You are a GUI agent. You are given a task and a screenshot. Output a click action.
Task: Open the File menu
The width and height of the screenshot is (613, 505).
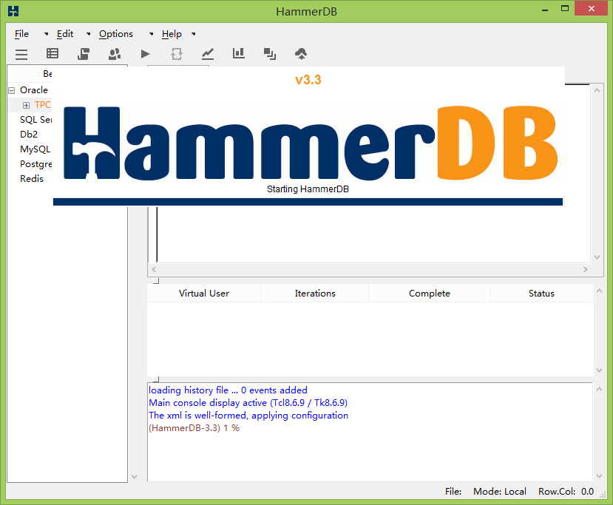click(x=22, y=34)
